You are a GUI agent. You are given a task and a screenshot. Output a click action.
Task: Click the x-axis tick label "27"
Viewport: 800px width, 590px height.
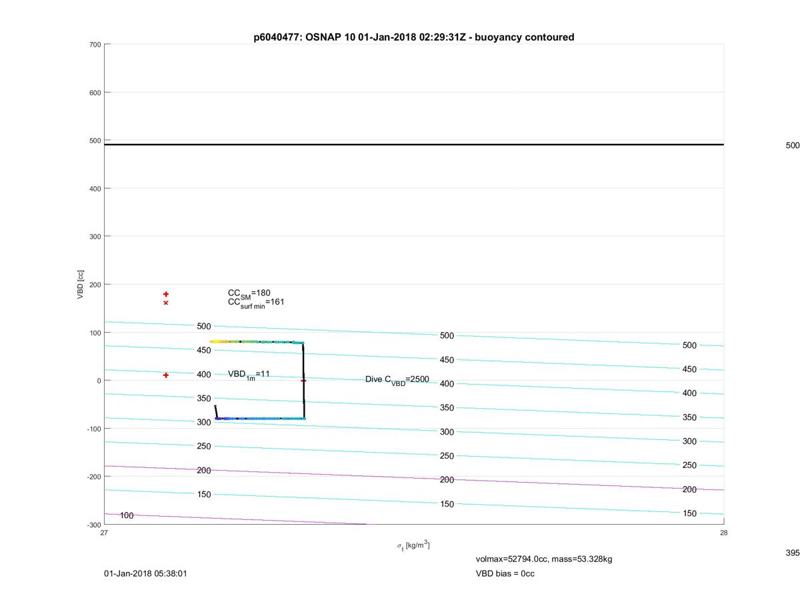104,533
